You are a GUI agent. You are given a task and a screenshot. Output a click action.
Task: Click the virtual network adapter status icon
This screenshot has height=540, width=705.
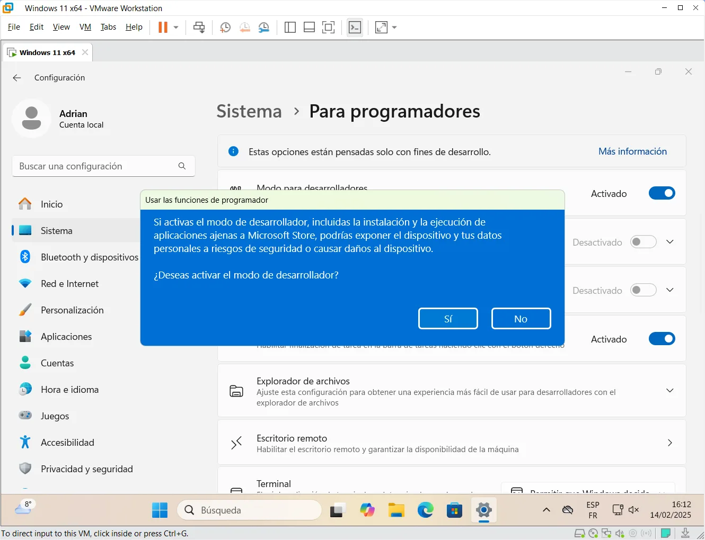click(x=606, y=534)
